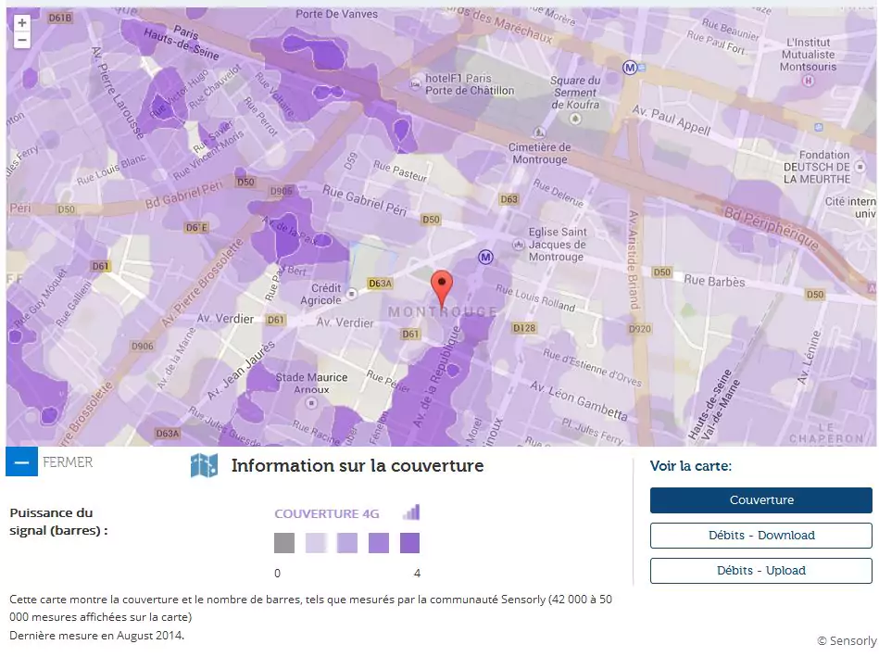Viewport: 879px width, 657px height.
Task: Select the metro icon near Av. Paul Appell
Action: pos(631,67)
